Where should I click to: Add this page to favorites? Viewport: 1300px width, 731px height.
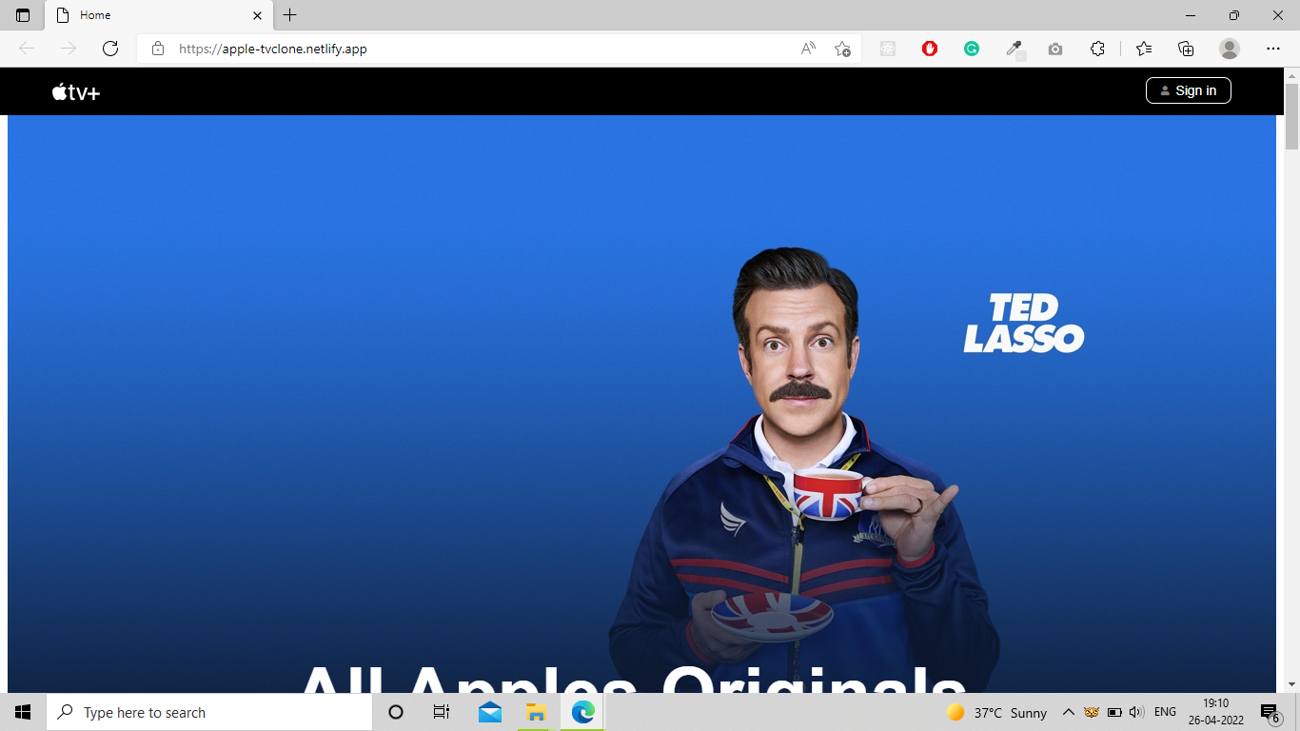tap(842, 49)
